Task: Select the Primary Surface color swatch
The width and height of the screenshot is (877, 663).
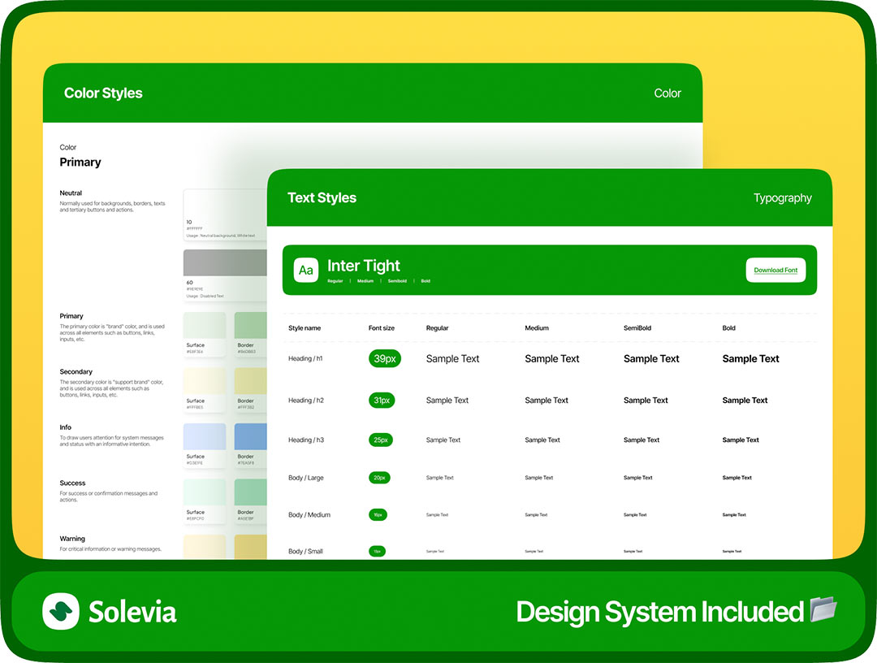Action: click(205, 326)
